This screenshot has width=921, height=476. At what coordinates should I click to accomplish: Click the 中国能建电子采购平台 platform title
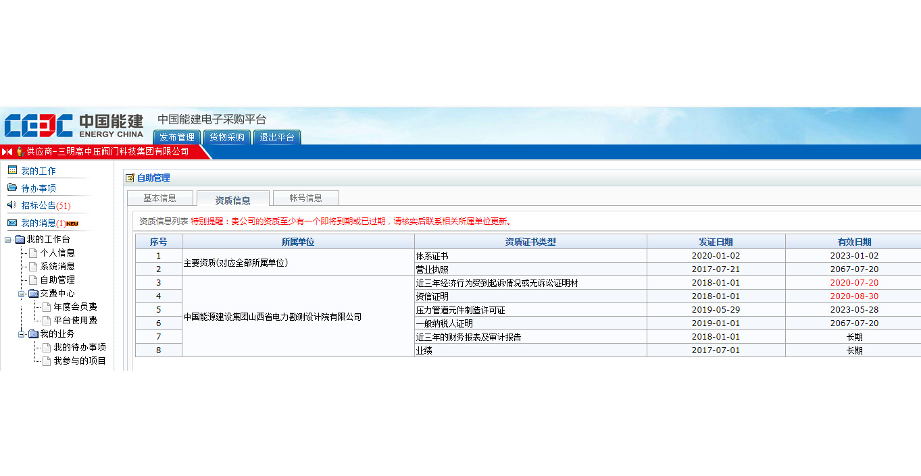(211, 120)
